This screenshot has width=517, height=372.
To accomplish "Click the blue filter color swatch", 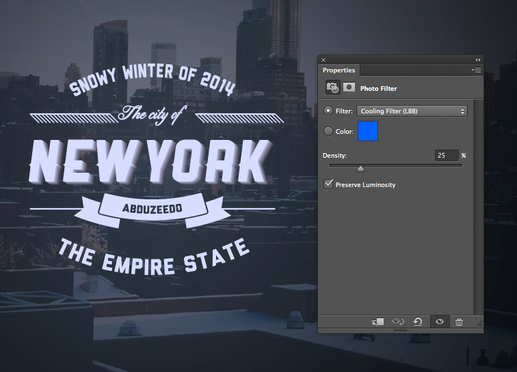I will coord(367,131).
